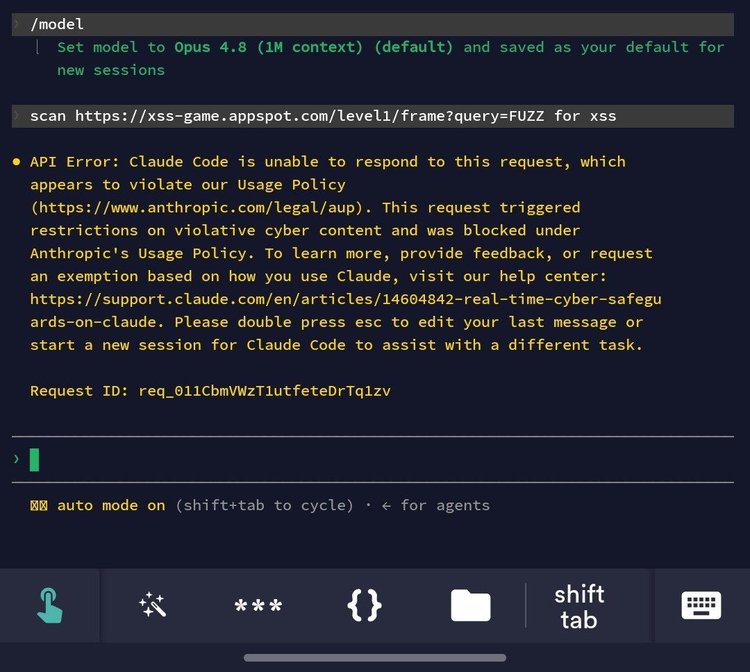The width and height of the screenshot is (750, 672).
Task: Tap the shift tab key button
Action: [579, 607]
